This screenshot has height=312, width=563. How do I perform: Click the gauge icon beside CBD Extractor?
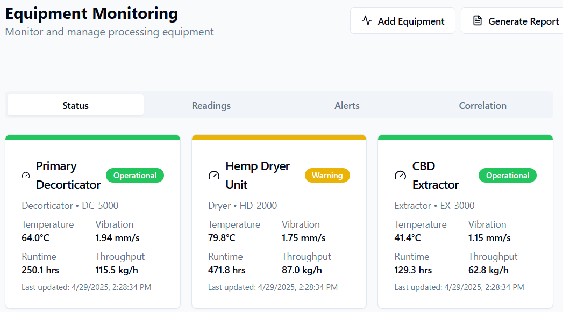pos(401,176)
